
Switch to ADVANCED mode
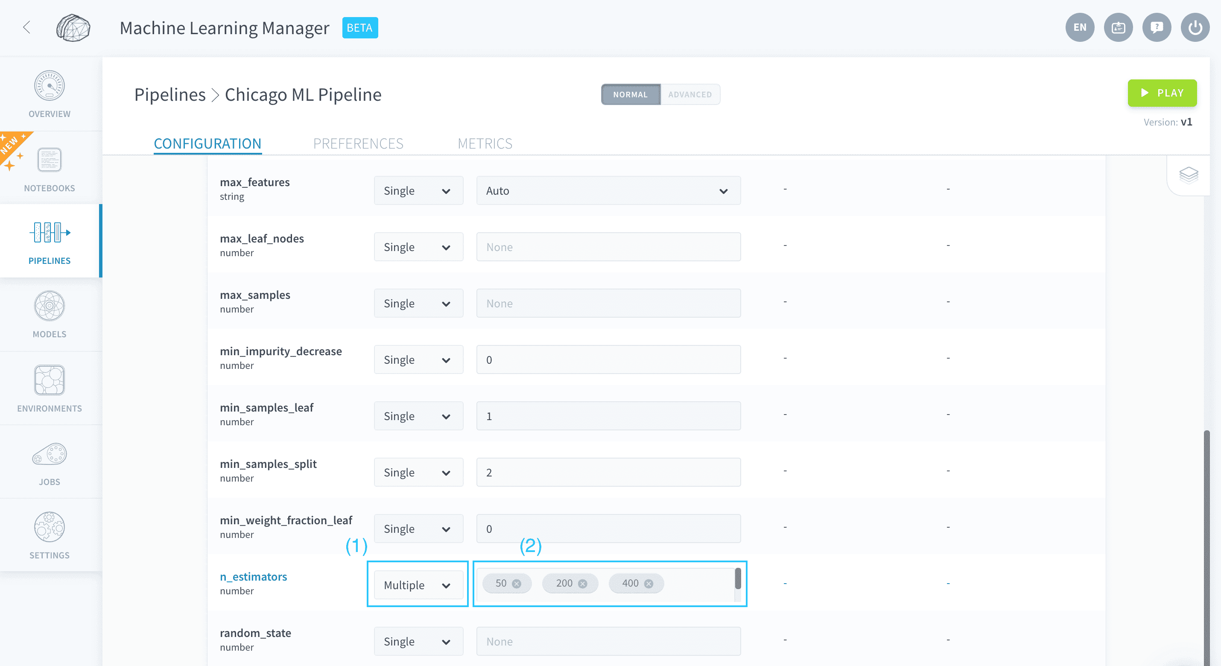[690, 94]
